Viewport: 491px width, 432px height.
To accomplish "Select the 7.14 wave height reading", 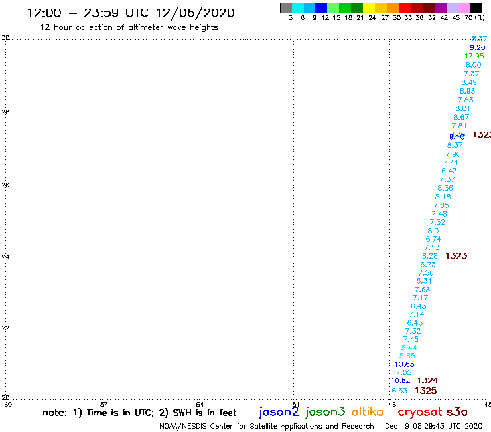I will [416, 314].
